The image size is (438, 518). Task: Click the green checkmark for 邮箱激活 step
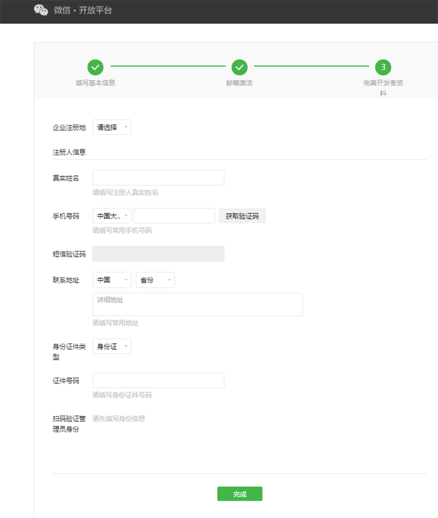(x=239, y=67)
